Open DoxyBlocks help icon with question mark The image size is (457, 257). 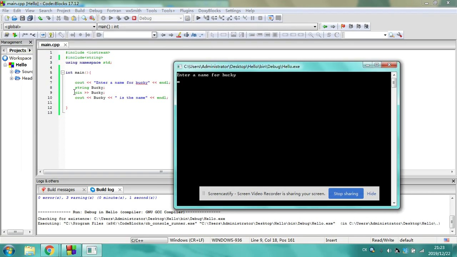51,35
